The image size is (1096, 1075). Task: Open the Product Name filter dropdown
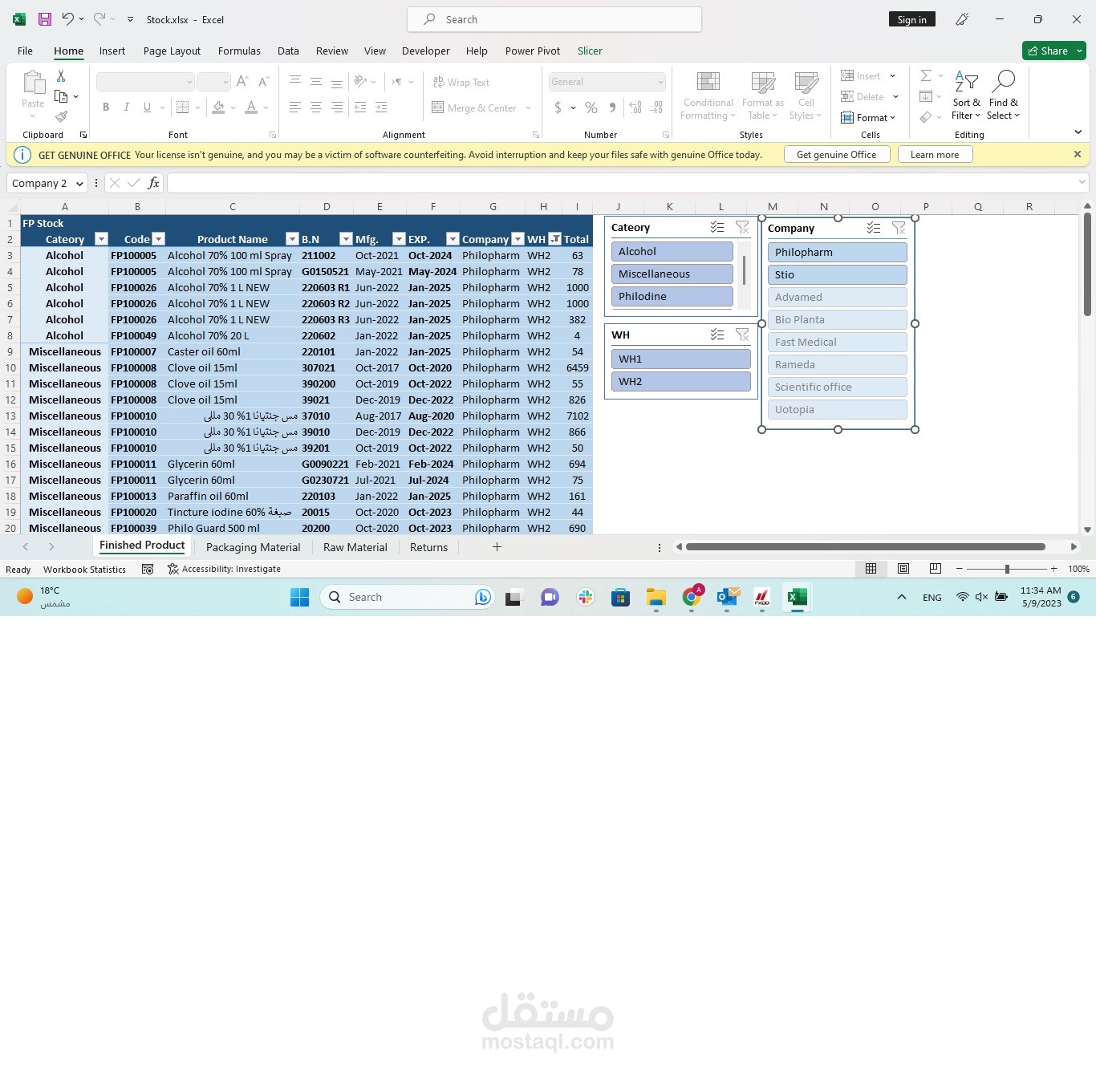[x=292, y=239]
